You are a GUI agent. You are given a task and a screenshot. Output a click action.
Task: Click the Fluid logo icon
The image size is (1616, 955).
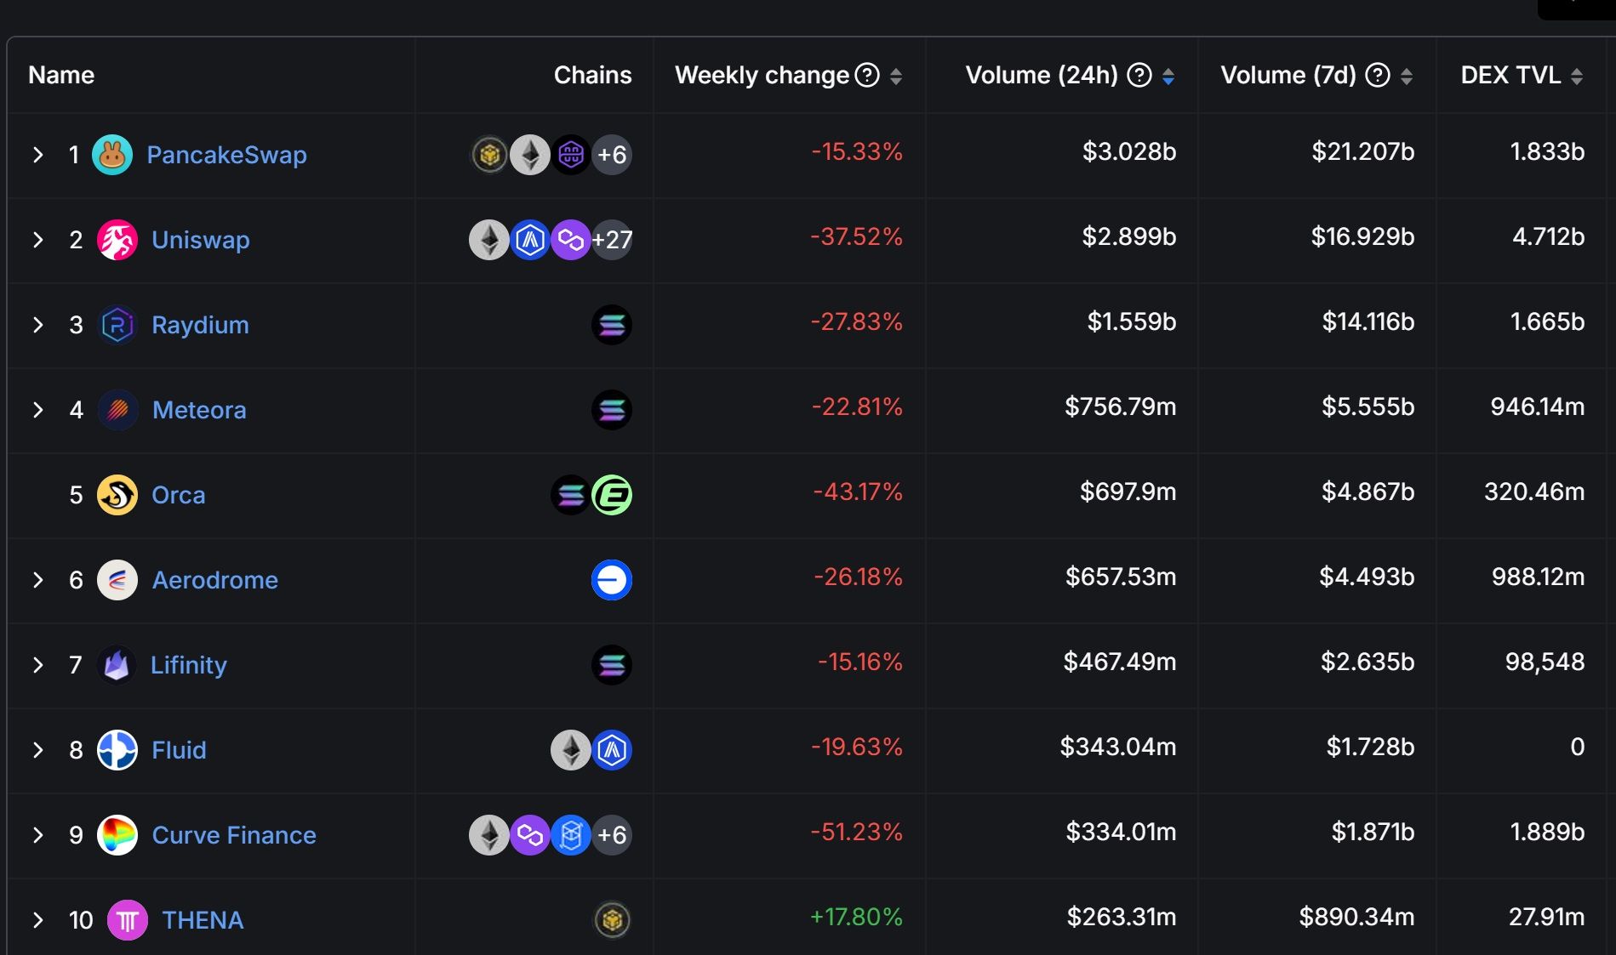117,750
